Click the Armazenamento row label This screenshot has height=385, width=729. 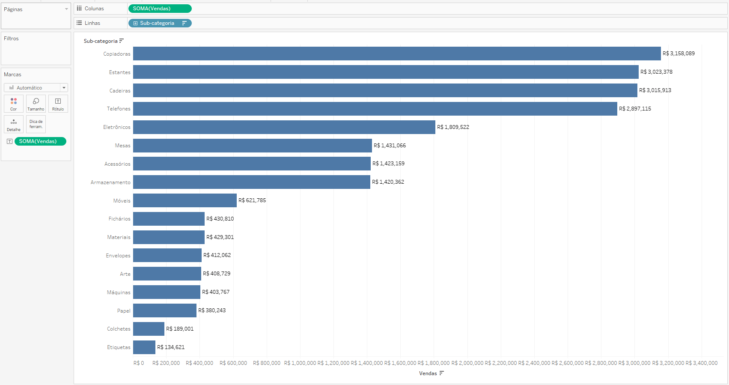point(110,182)
